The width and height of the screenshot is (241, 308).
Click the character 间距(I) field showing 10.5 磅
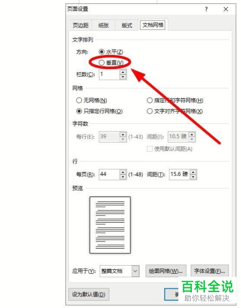(178, 137)
